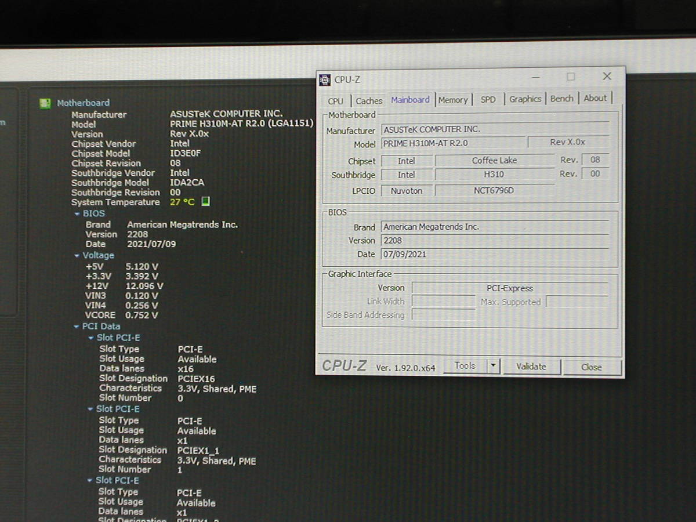Minimize the CPU-Z window
696x522 pixels.
pyautogui.click(x=535, y=77)
